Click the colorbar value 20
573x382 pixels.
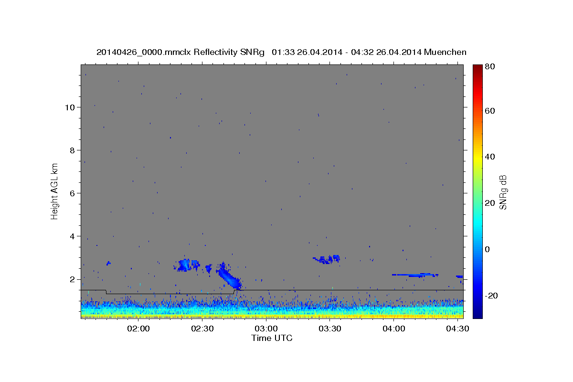pos(489,203)
